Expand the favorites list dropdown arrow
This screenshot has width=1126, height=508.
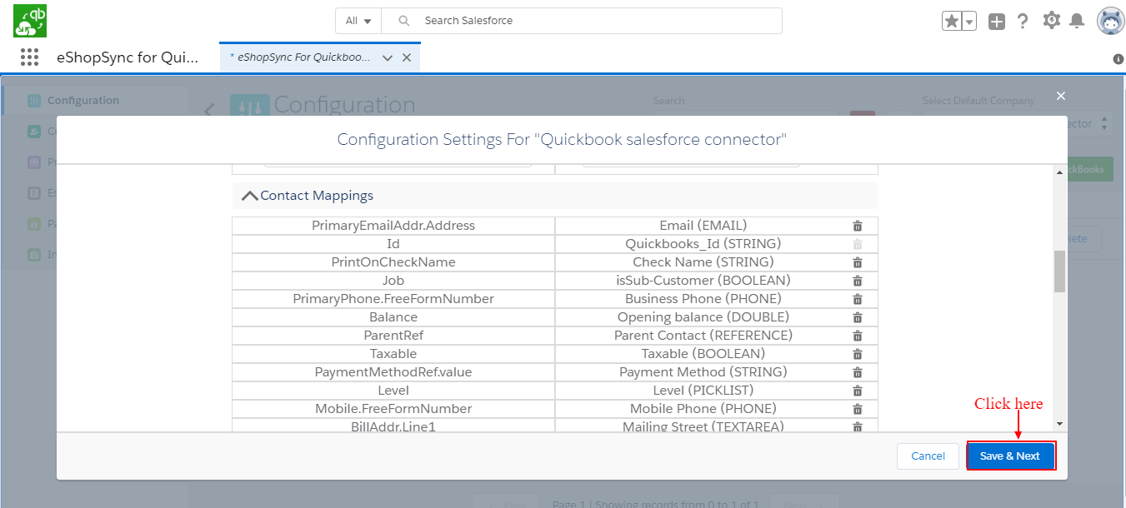click(968, 22)
